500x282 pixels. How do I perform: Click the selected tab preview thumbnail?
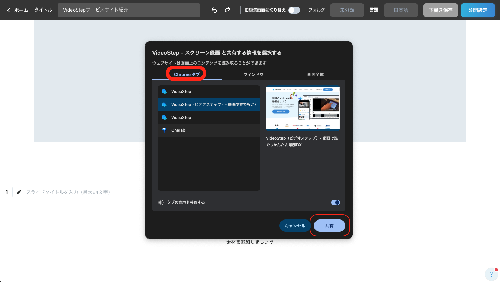pyautogui.click(x=303, y=108)
